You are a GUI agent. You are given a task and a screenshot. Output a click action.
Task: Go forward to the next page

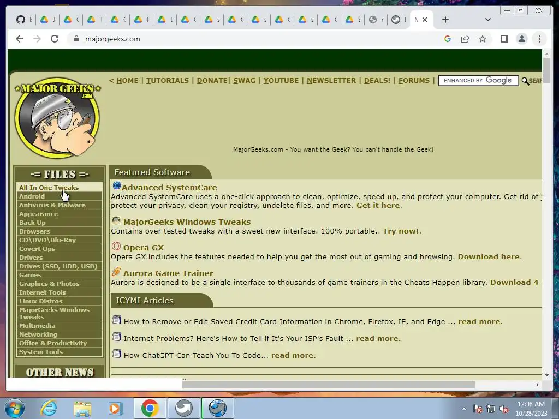[37, 39]
